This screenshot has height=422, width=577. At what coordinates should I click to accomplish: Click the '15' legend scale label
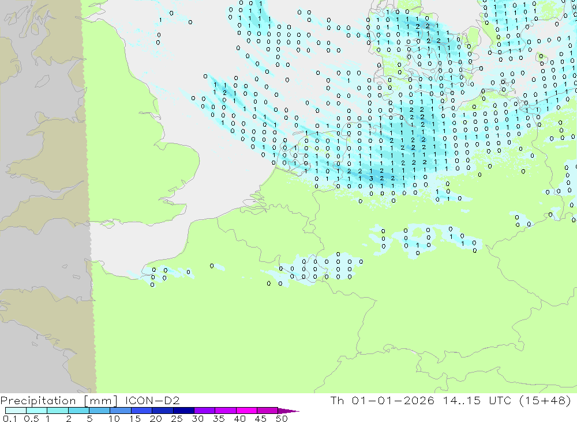click(x=135, y=419)
